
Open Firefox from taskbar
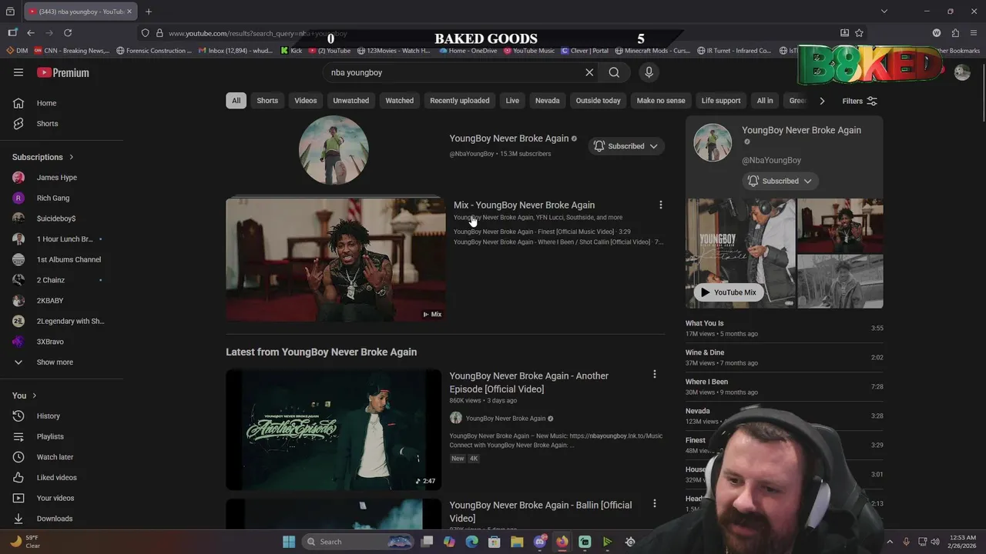click(562, 542)
